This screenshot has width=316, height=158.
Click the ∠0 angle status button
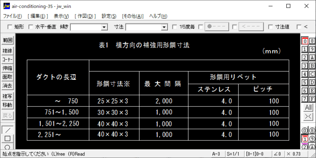pyautogui.click(x=278, y=154)
